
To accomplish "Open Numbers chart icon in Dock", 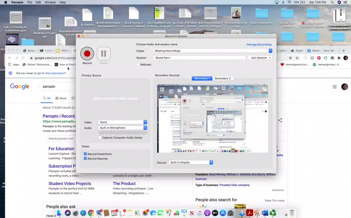I will click(x=176, y=213).
